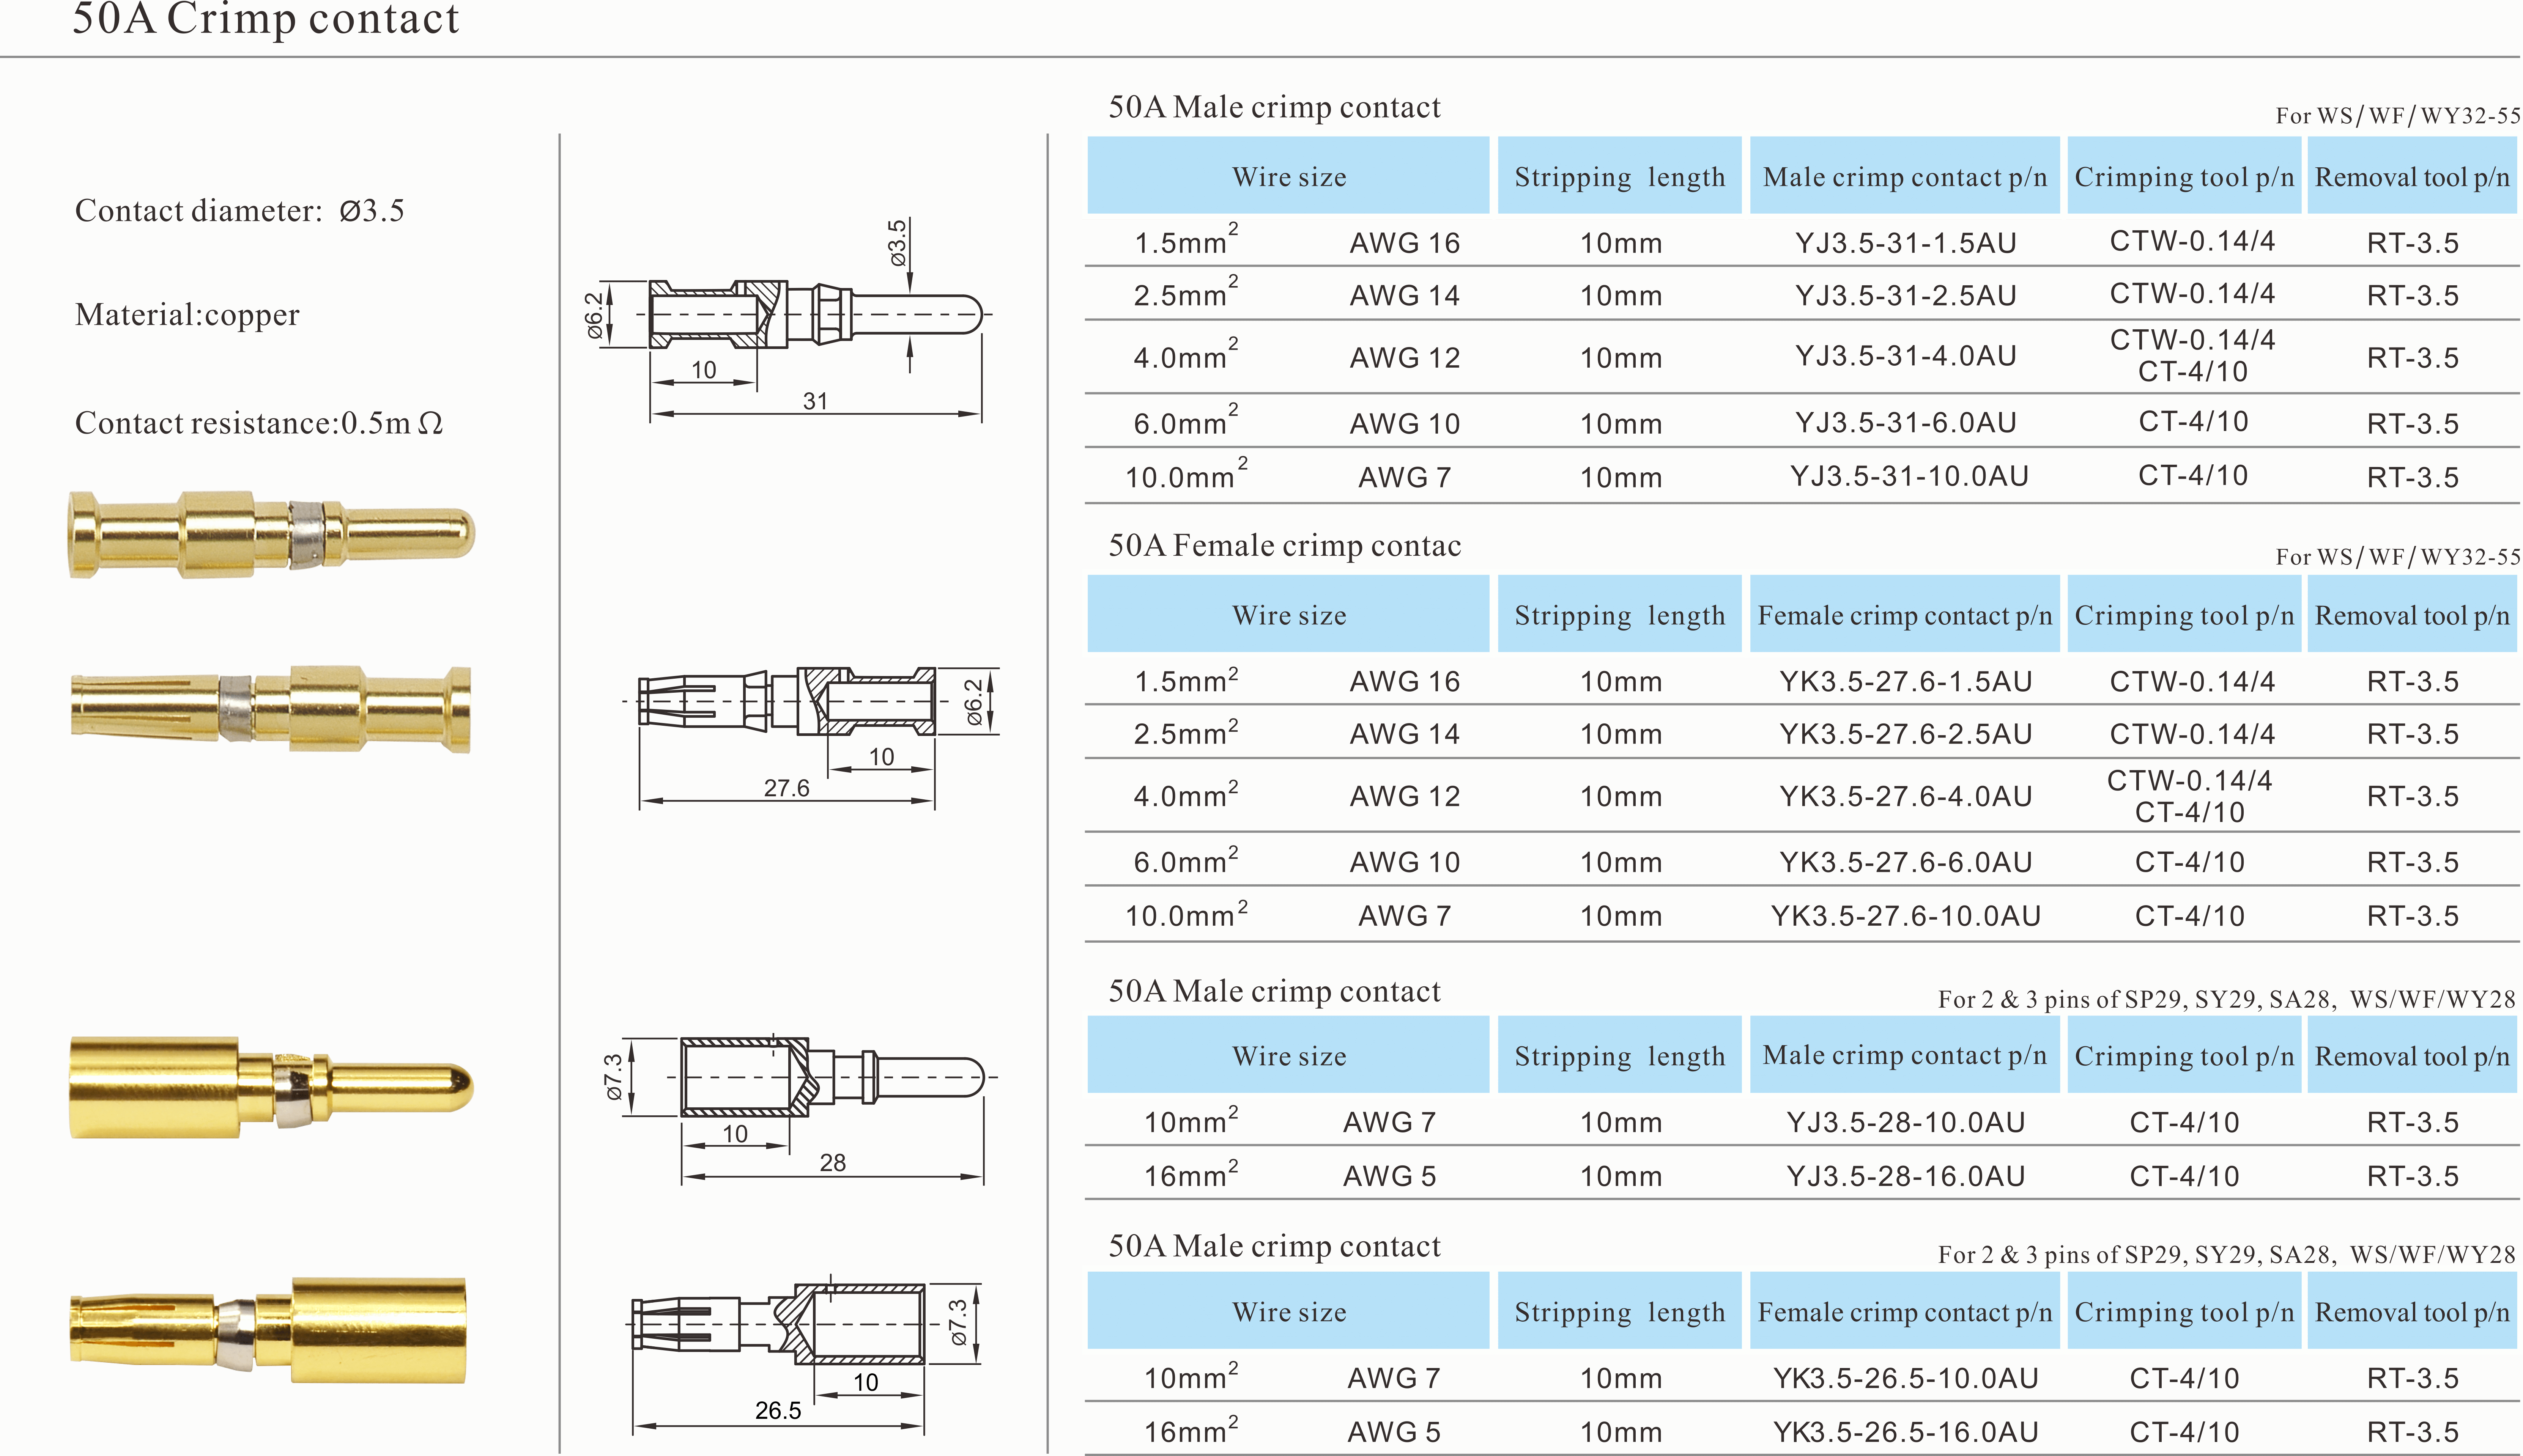Click the '50A Female crimp contac' table heading
Screen dimensions: 2523x1456
[x=1285, y=546]
